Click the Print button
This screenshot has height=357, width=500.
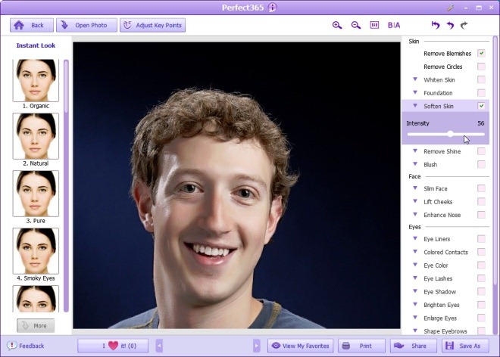point(361,346)
